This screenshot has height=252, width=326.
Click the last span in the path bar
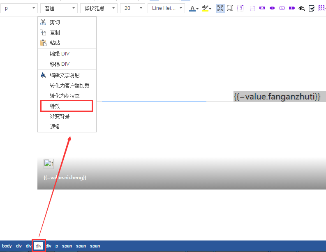pos(95,246)
